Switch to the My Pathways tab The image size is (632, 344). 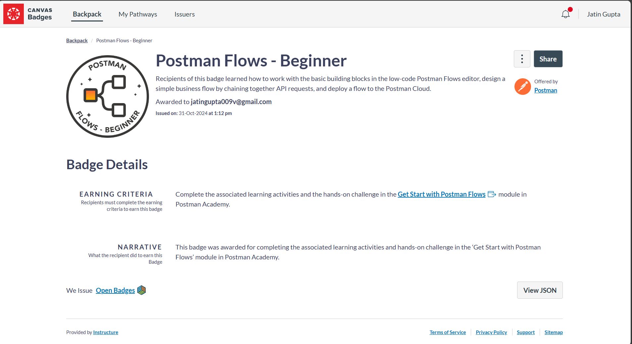coord(138,14)
